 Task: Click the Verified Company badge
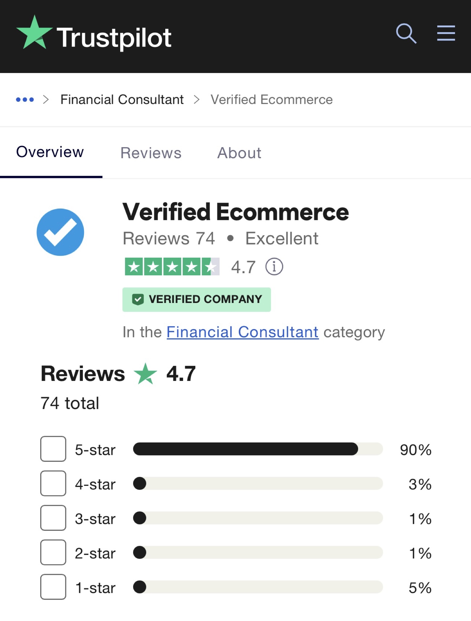point(197,299)
